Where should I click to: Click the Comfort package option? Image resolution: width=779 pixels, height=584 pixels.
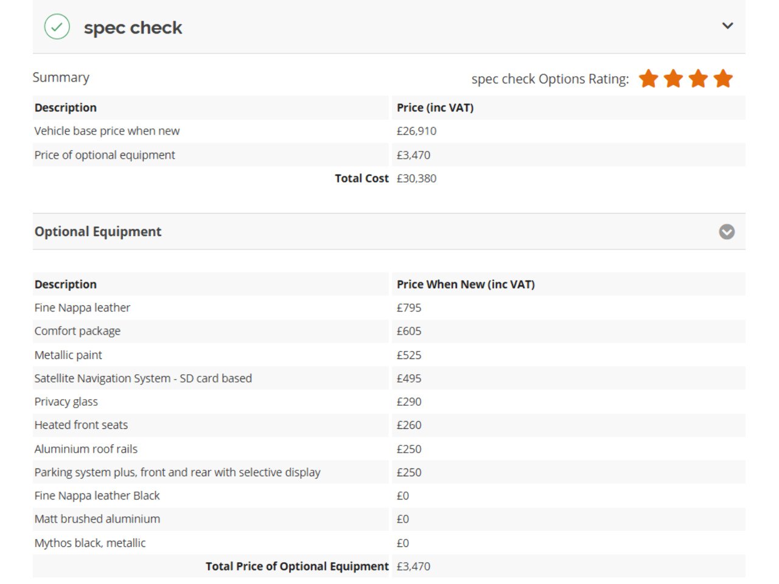(x=77, y=331)
